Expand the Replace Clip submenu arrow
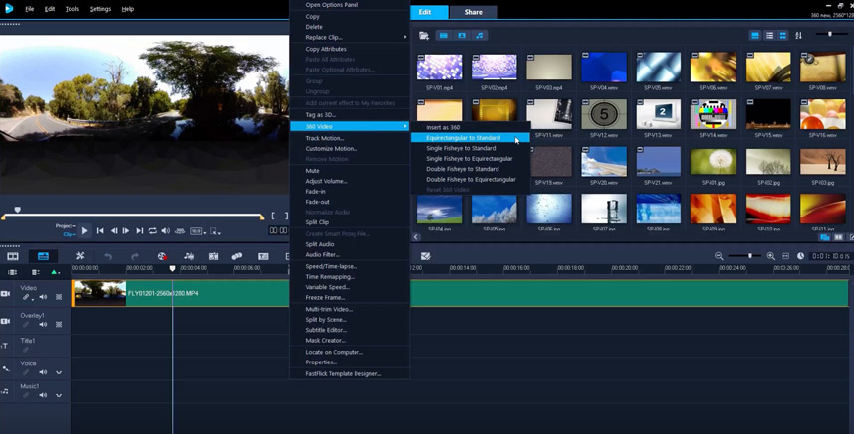The height and width of the screenshot is (434, 854). (x=405, y=37)
